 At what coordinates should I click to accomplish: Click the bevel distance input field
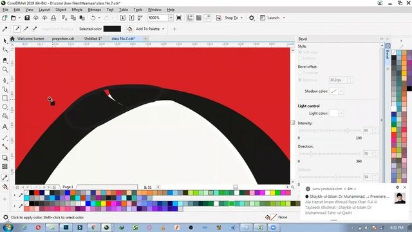[339, 80]
